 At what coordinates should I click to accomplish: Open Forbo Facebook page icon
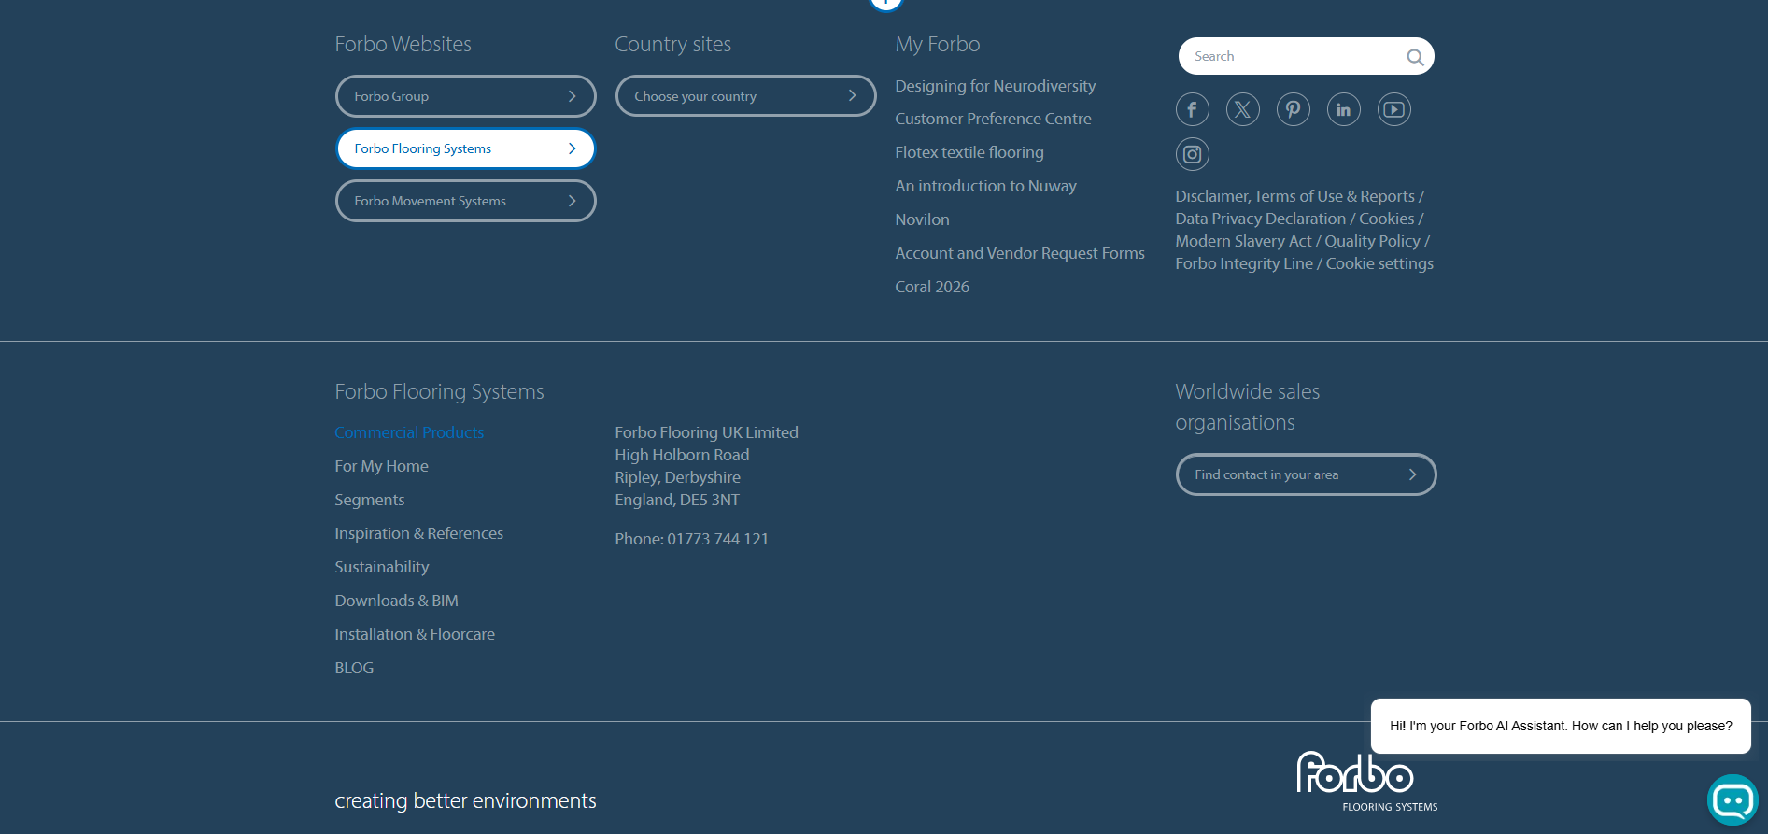click(x=1192, y=109)
